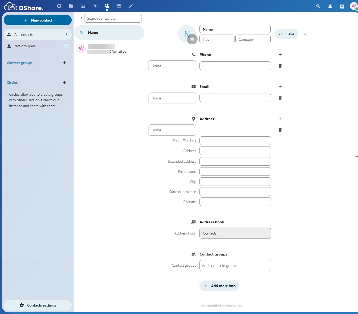Toggle the contacts navigation list icon
358x314 pixels.
tap(80, 18)
